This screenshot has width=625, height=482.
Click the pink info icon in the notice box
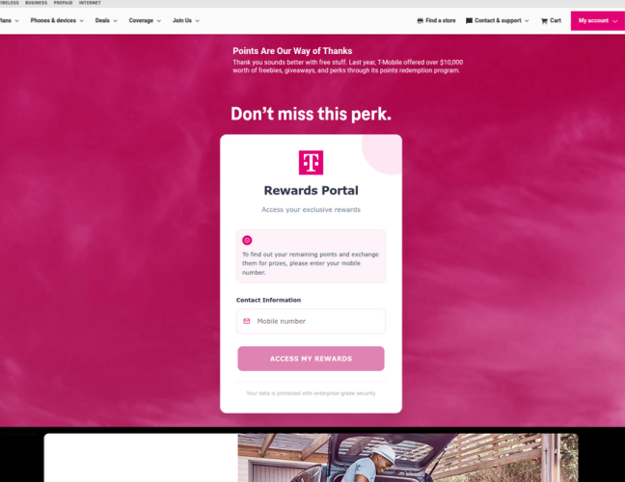[247, 240]
